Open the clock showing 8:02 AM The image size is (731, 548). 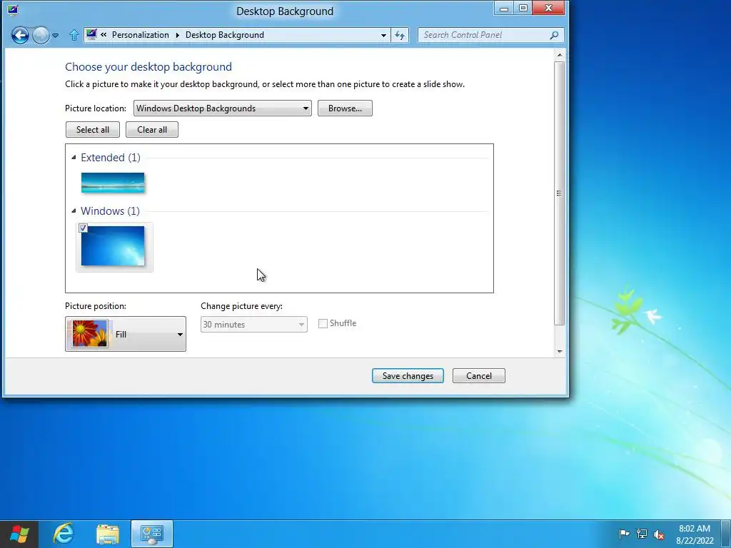pos(695,534)
